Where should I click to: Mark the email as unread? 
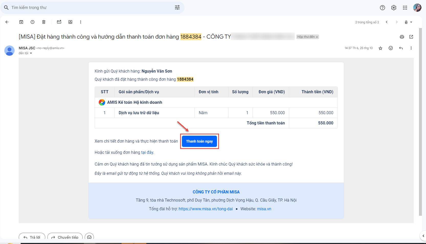(x=59, y=22)
